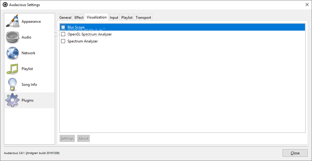312x161 pixels.
Task: Switch to the General tab
Action: click(x=65, y=18)
